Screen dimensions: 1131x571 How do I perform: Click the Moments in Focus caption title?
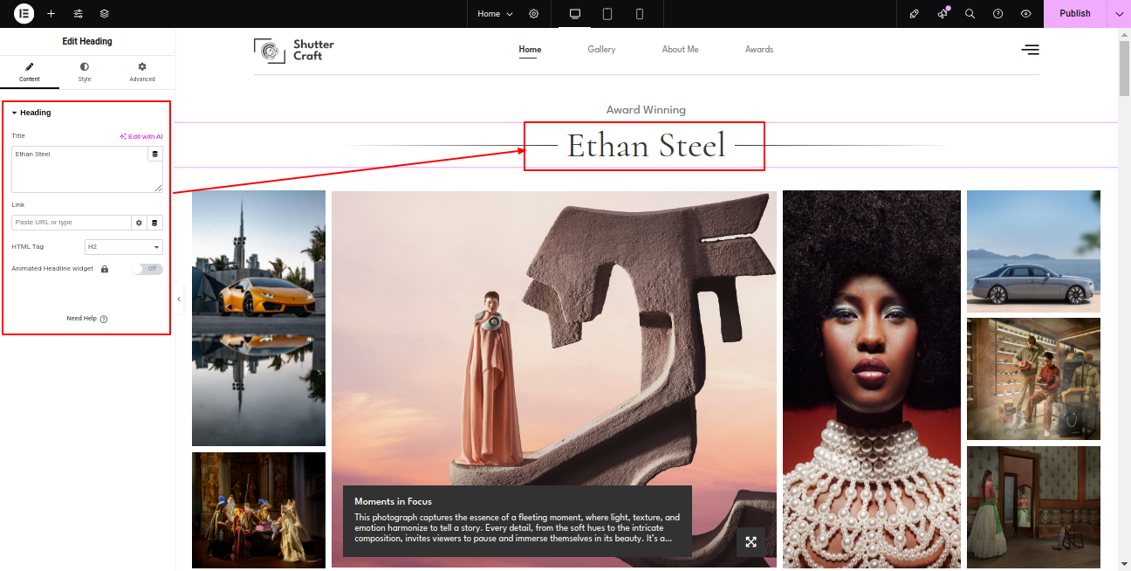pyautogui.click(x=393, y=501)
